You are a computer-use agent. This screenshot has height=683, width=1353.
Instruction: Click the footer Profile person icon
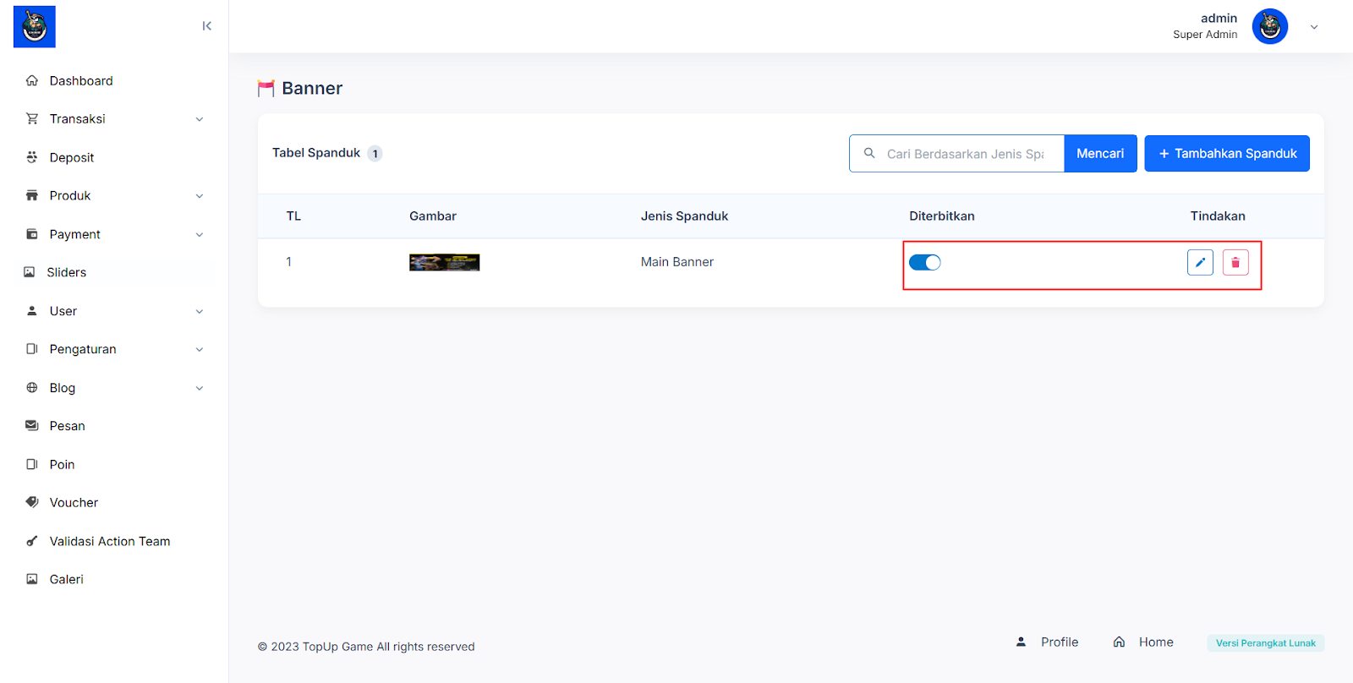[1021, 642]
